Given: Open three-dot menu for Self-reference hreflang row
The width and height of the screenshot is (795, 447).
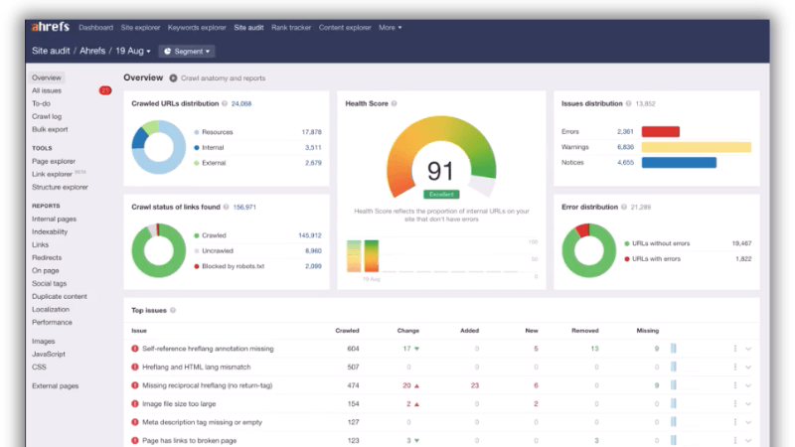Looking at the screenshot, I should (735, 349).
